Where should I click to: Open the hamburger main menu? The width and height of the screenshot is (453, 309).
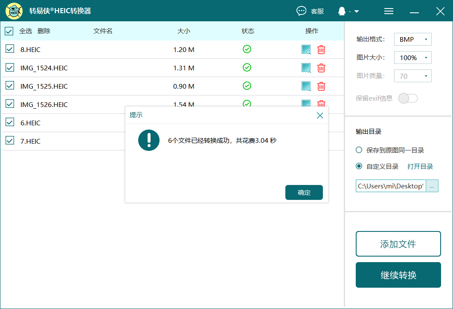pyautogui.click(x=389, y=11)
